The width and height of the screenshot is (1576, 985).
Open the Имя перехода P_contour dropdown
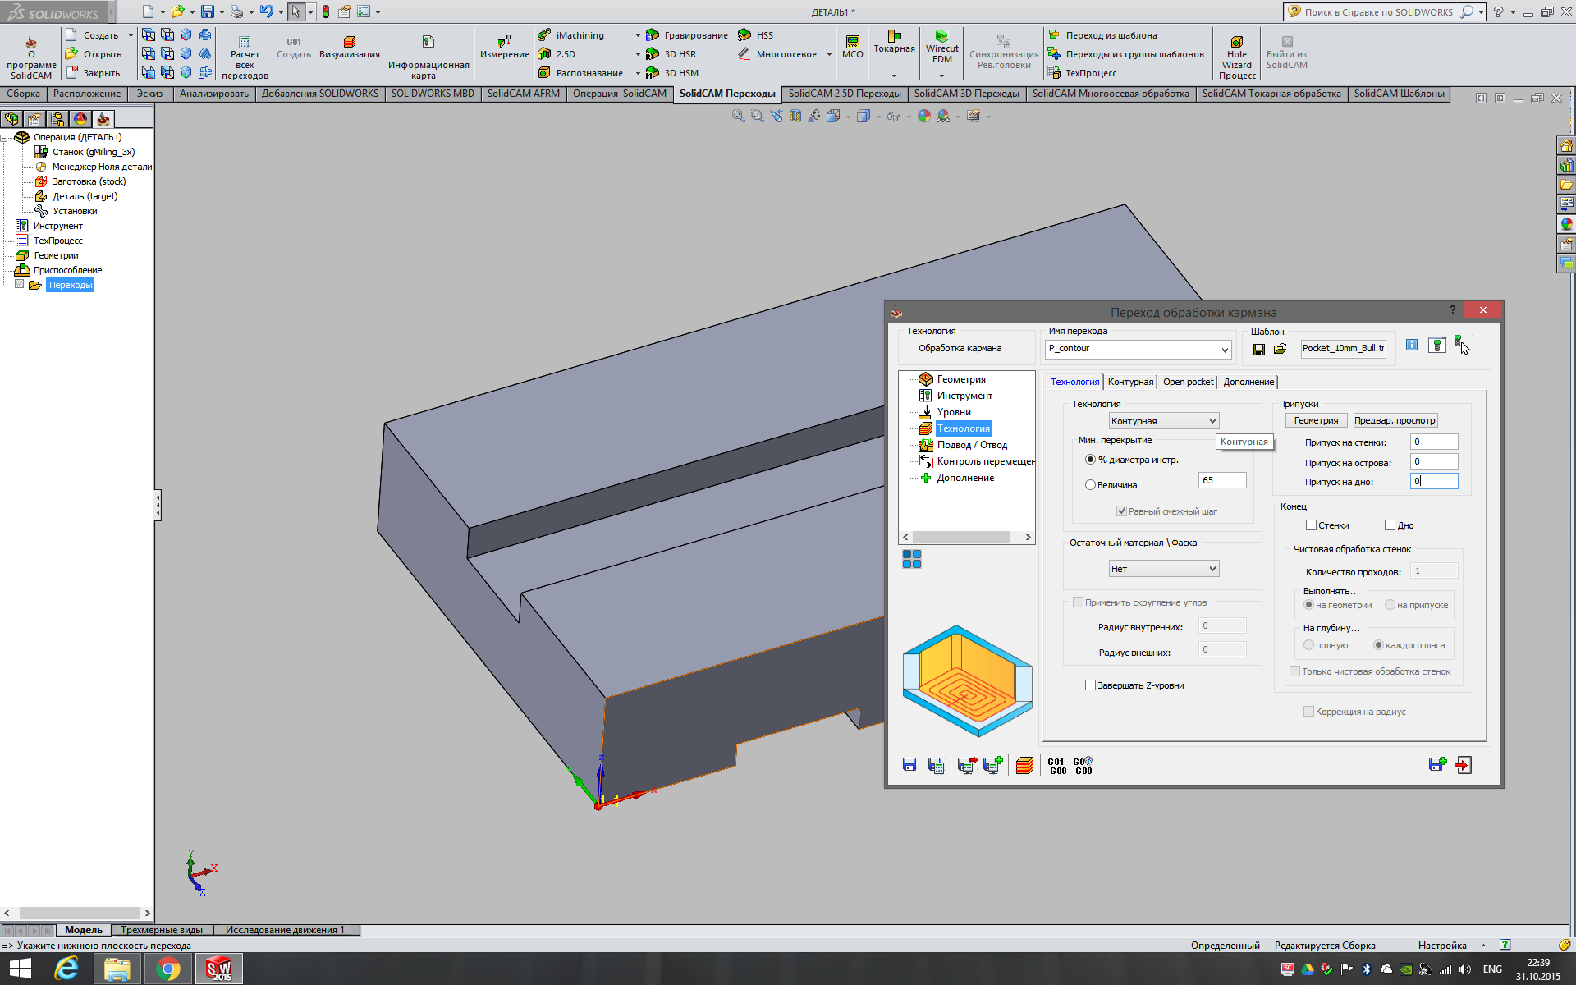(x=1224, y=350)
